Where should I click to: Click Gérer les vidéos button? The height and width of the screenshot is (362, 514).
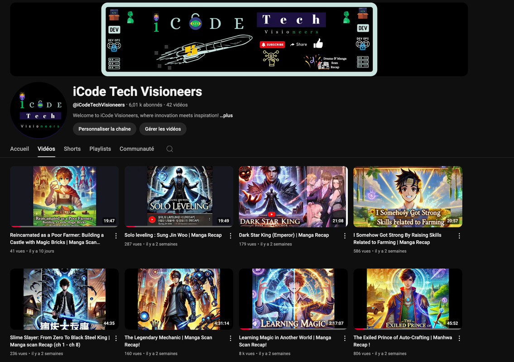tap(163, 129)
